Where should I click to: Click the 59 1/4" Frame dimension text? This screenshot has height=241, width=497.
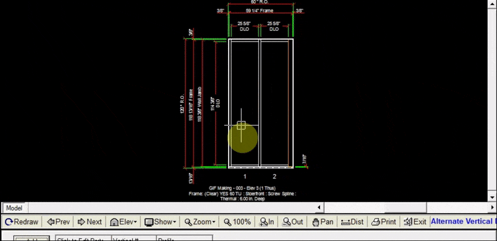(259, 11)
